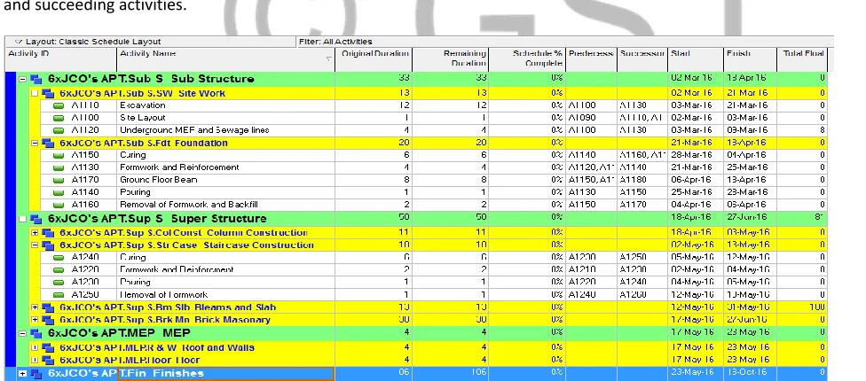
Task: Click the Column Construction WBS icon
Action: (x=48, y=233)
